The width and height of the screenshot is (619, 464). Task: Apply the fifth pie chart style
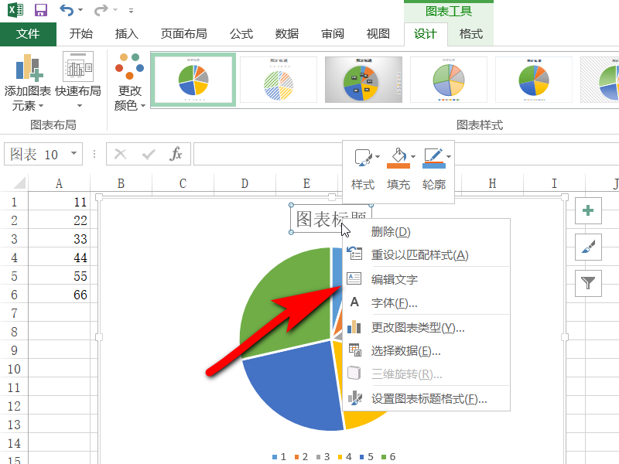[x=534, y=80]
